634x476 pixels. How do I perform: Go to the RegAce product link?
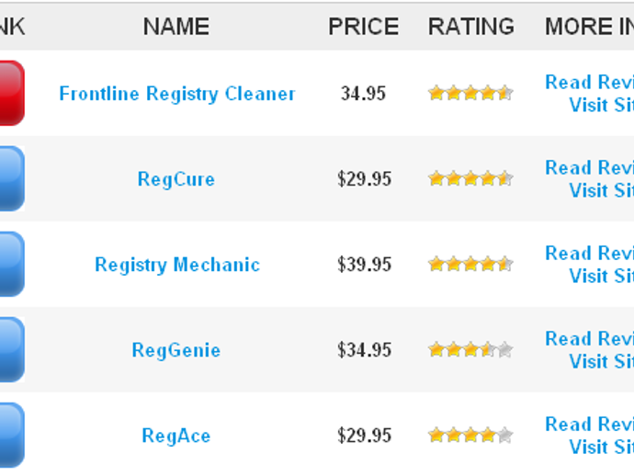[176, 436]
